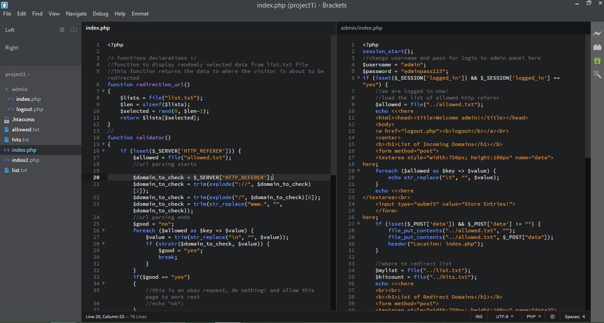Select list.txt in the file tree

(21, 170)
